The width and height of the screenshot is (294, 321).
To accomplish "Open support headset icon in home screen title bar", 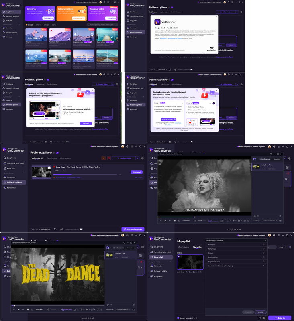I will click(x=104, y=2).
